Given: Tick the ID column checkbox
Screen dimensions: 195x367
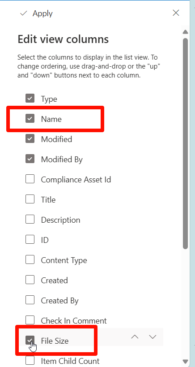Looking at the screenshot, I should tap(30, 240).
